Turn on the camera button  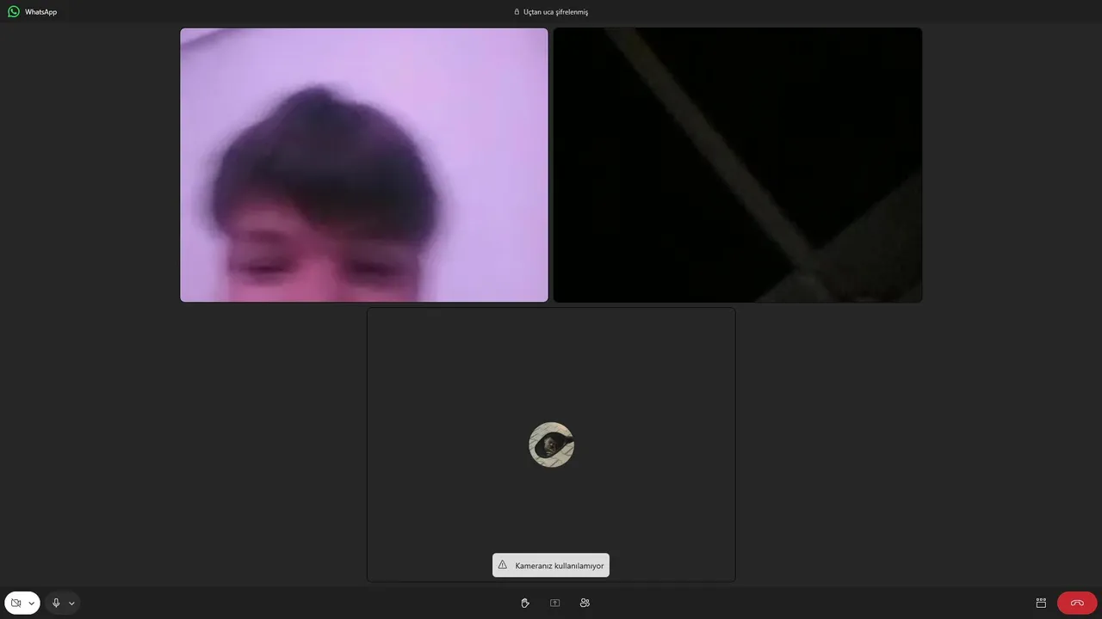15,604
